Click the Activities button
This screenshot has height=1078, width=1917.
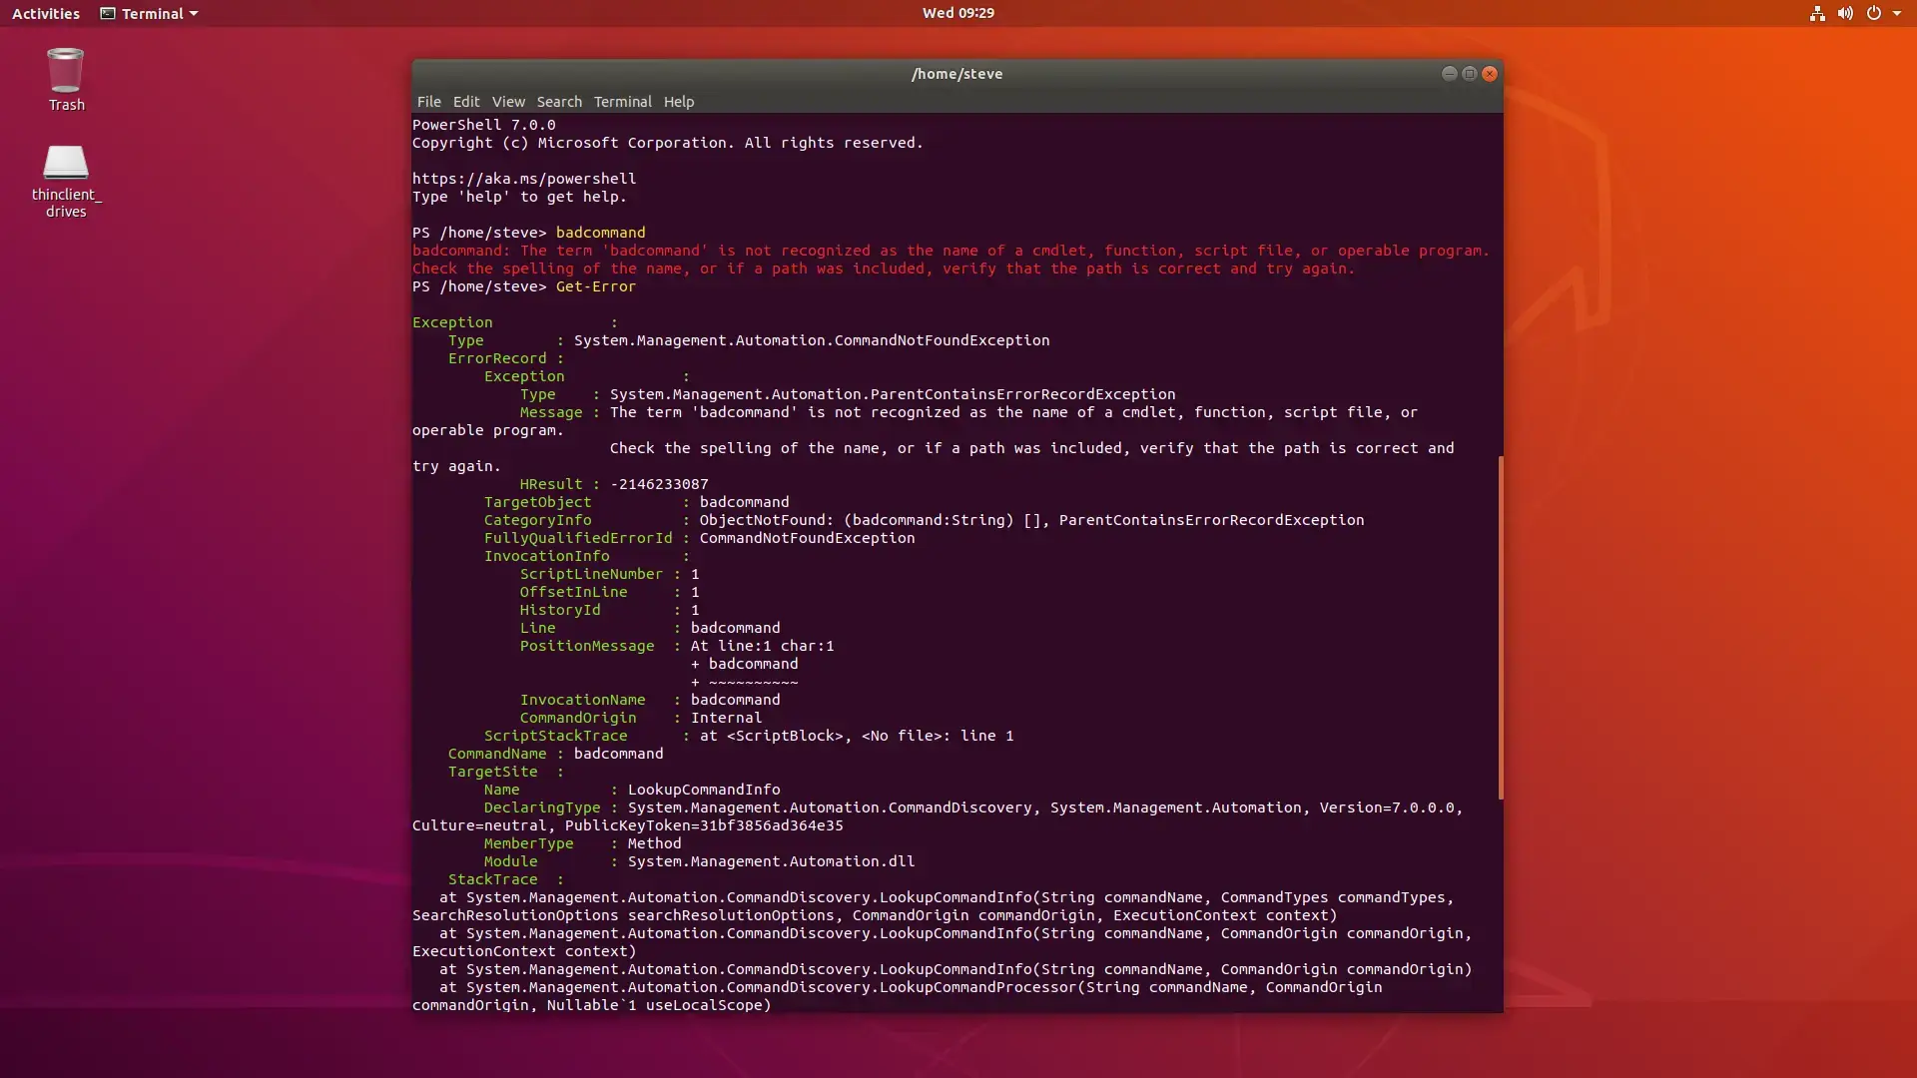click(x=46, y=13)
